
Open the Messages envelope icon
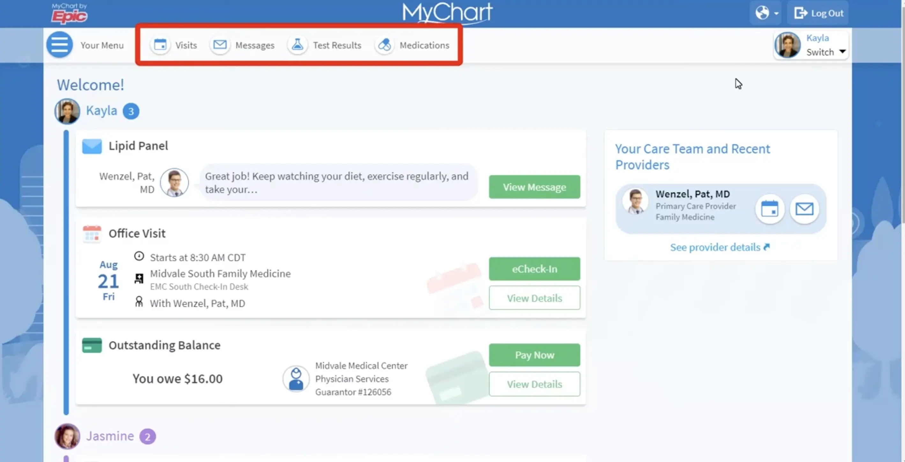[x=220, y=45]
